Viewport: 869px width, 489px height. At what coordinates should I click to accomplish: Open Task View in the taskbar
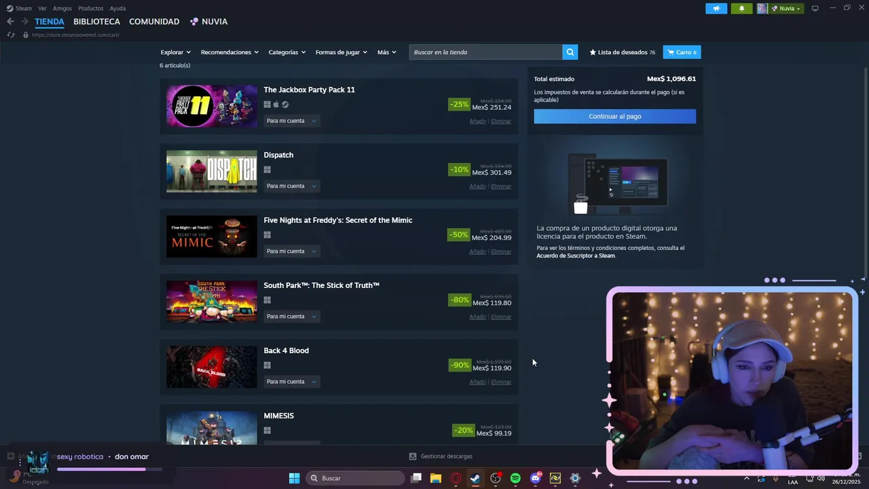coord(417,478)
